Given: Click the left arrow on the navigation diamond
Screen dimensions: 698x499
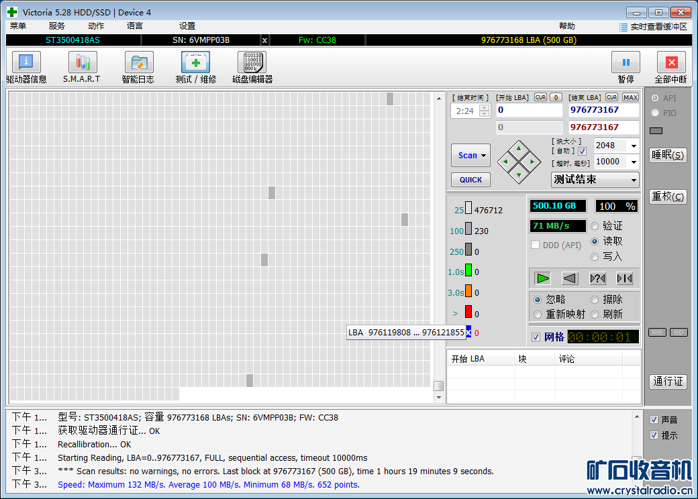Looking at the screenshot, I should pyautogui.click(x=505, y=162).
